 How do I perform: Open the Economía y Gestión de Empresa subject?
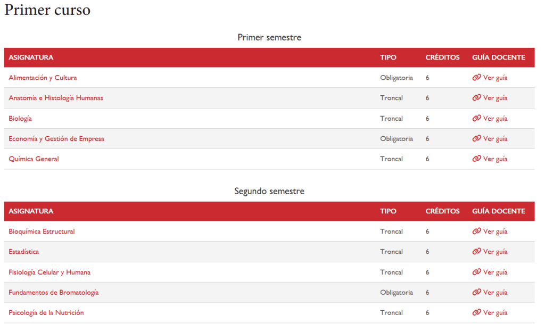coord(56,139)
